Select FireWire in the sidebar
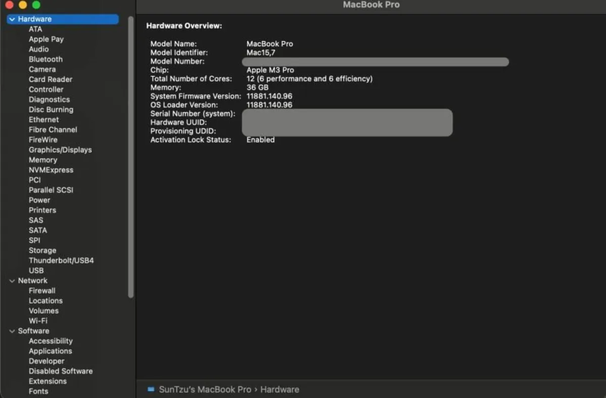The image size is (606, 398). pos(43,140)
